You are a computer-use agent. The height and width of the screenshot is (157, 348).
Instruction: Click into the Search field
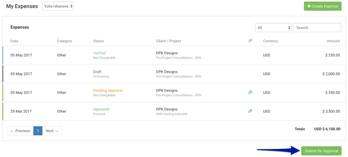tap(317, 27)
